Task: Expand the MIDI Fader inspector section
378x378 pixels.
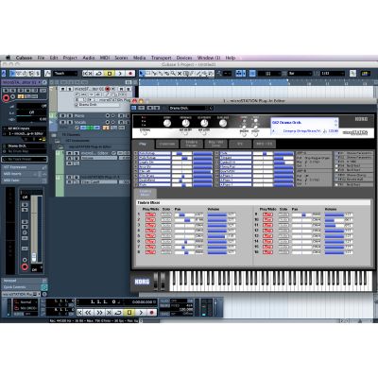Action: click(25, 180)
